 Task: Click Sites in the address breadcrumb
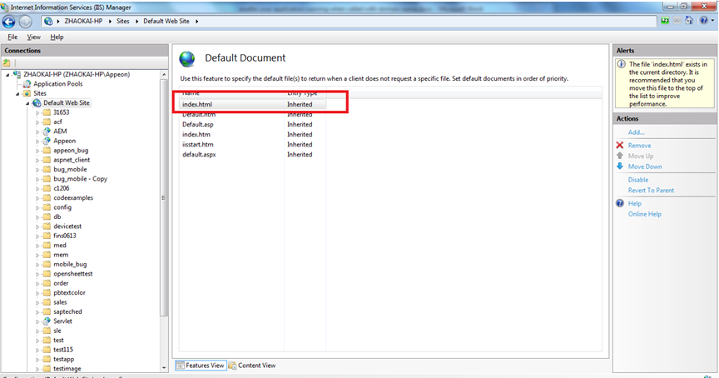tap(123, 21)
